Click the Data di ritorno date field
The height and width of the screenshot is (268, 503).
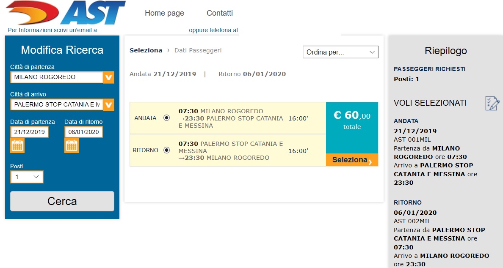click(x=83, y=132)
